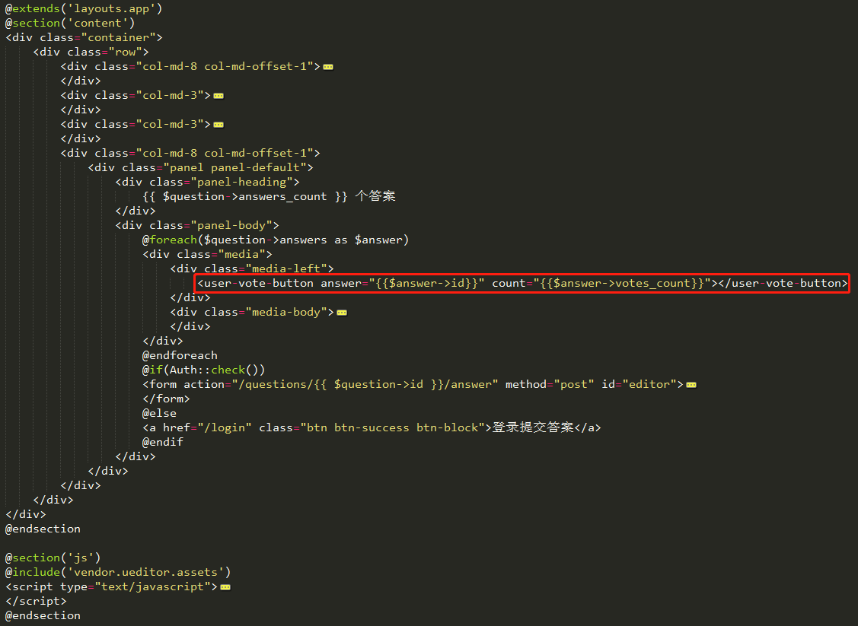
Task: Click the @else directive
Action: (x=159, y=413)
